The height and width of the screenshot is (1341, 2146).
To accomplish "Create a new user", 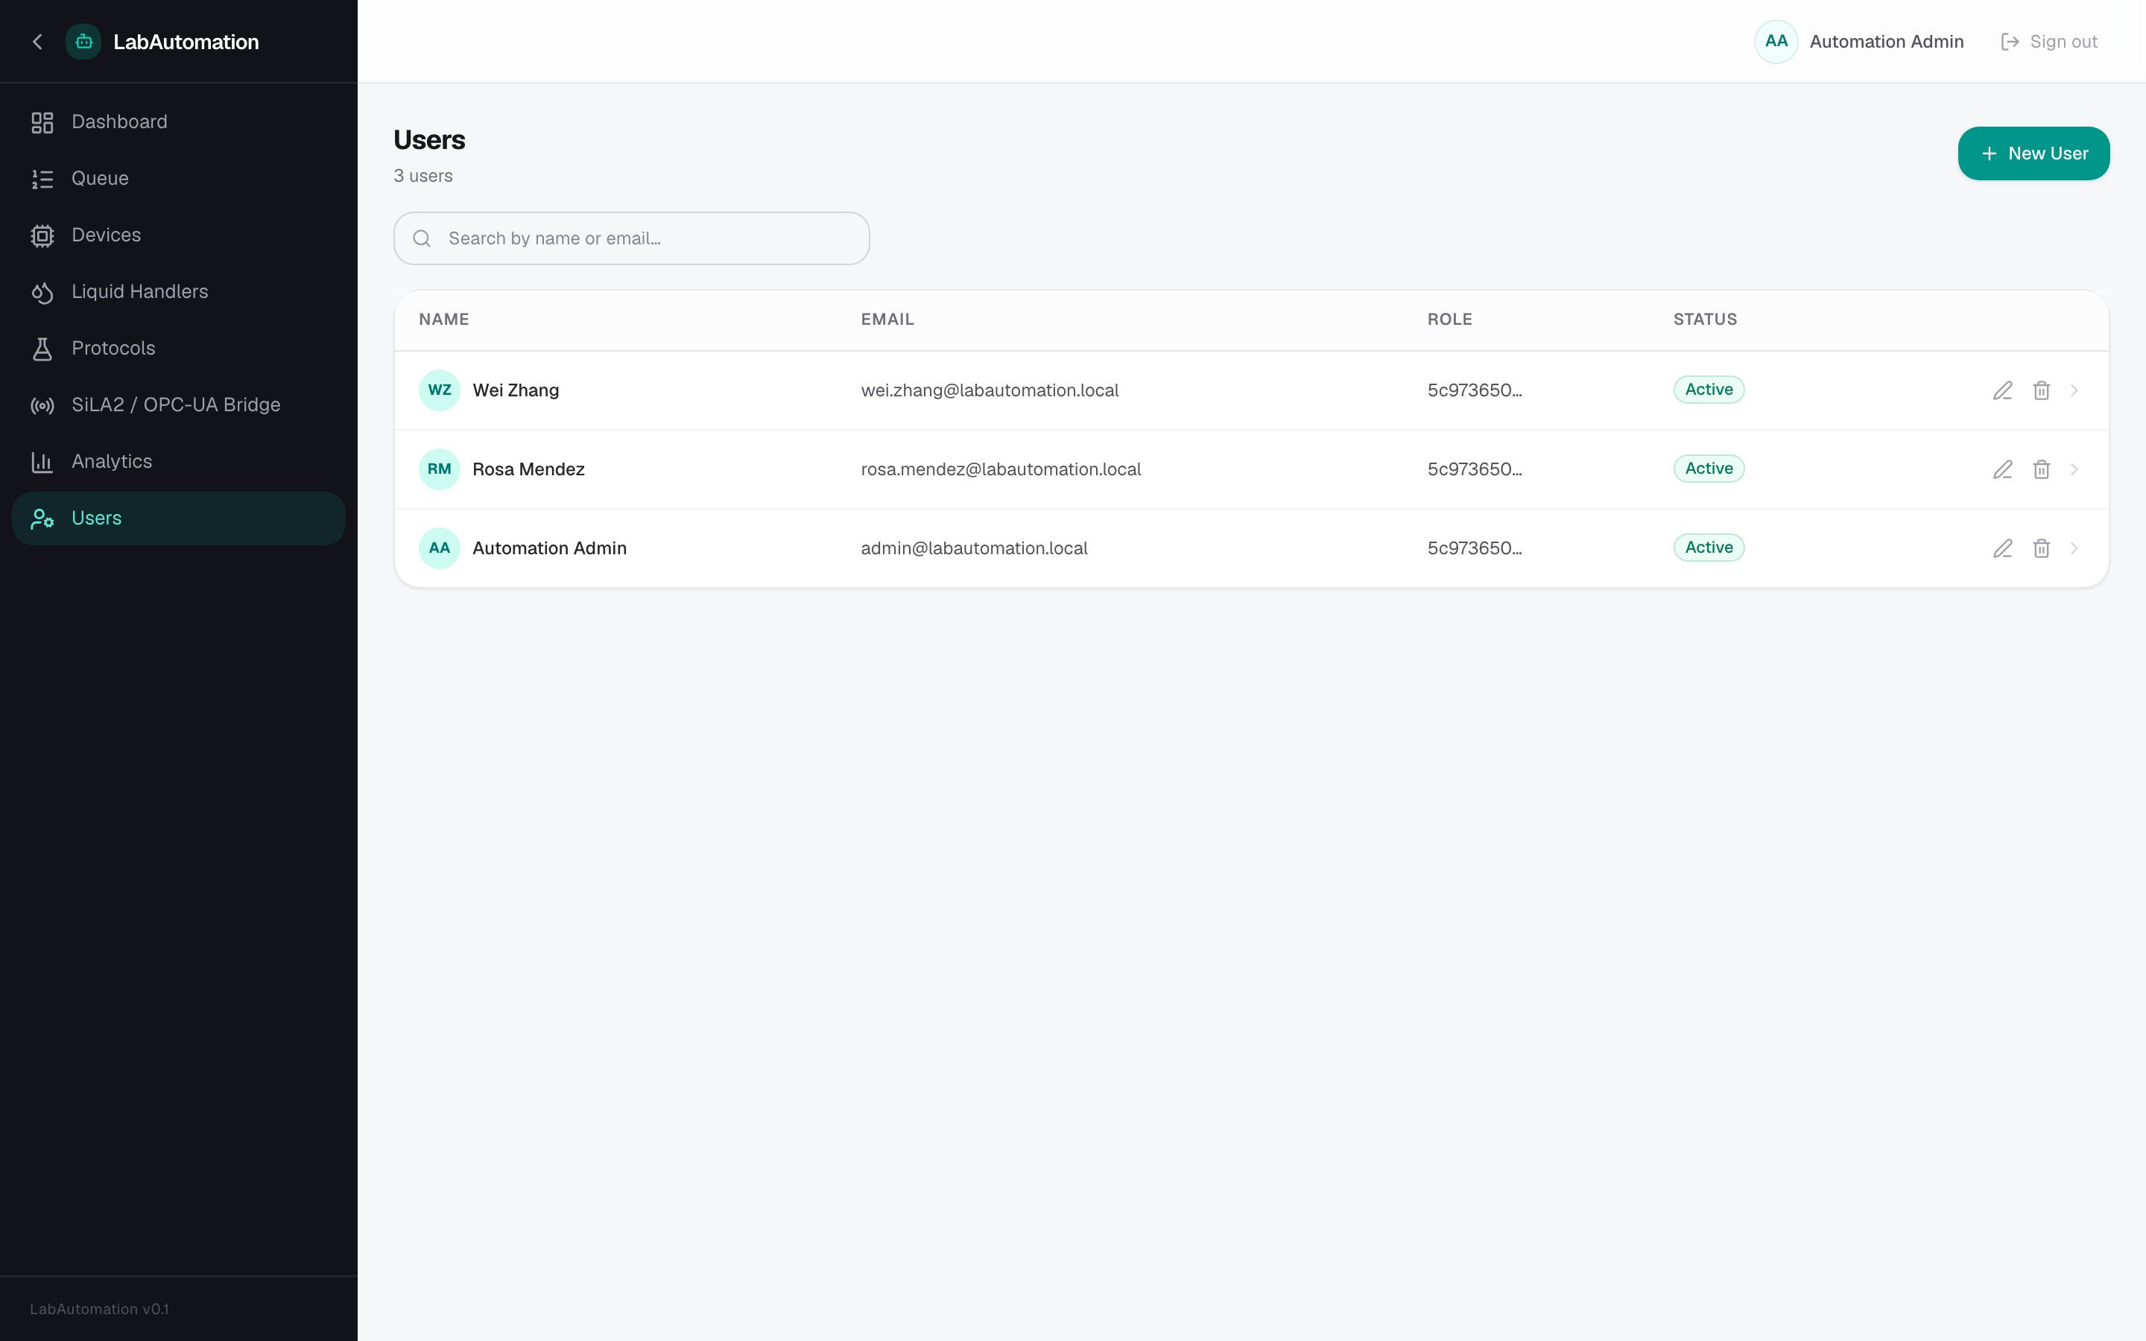I will pyautogui.click(x=2033, y=153).
